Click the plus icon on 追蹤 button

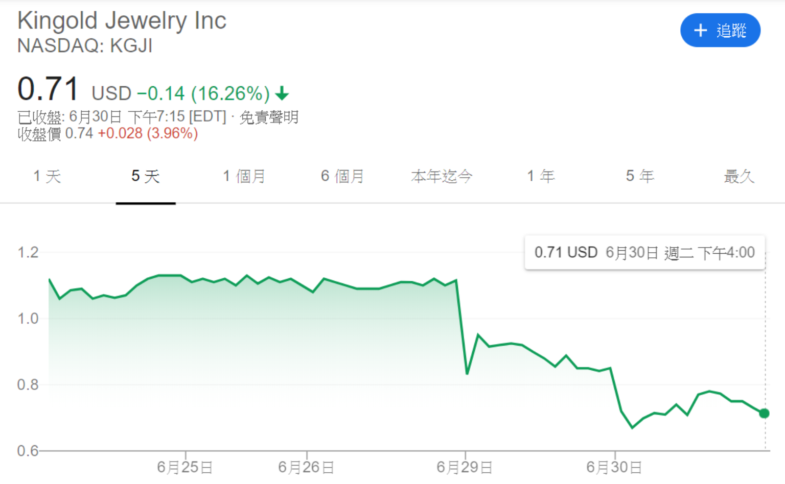point(700,31)
